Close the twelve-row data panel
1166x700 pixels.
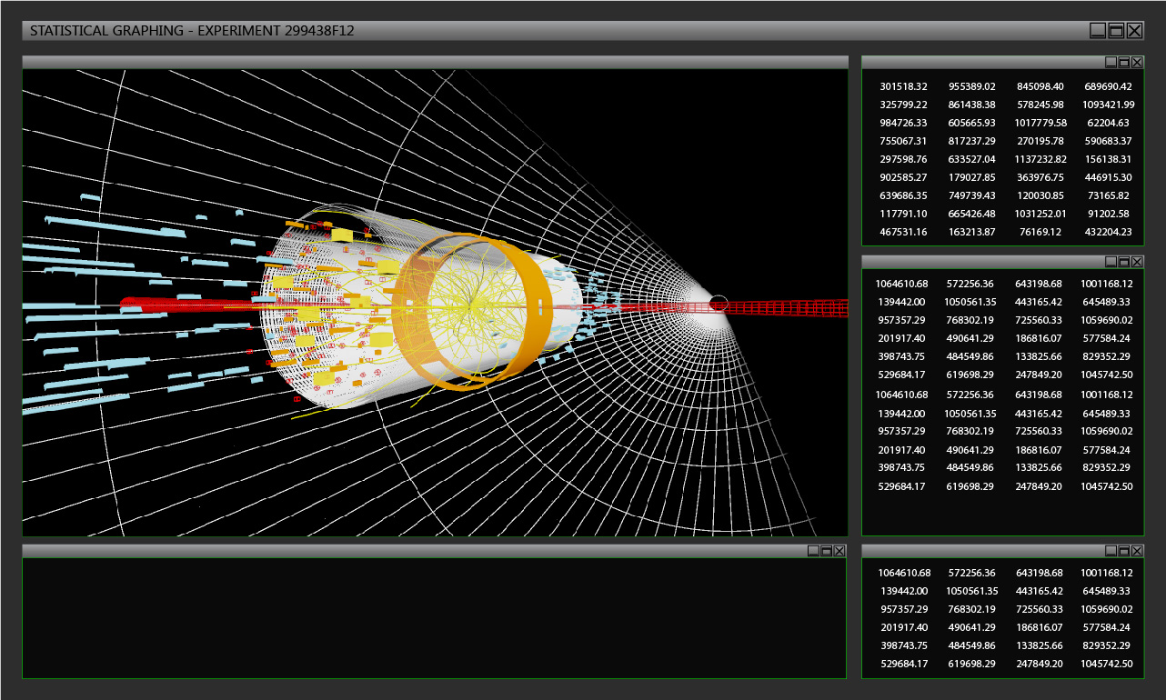point(1136,262)
